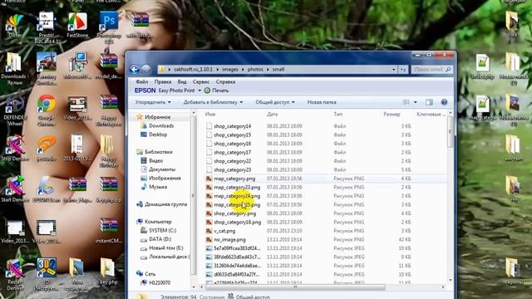Open the Сервис menu
The height and width of the screenshot is (299, 532).
click(x=201, y=81)
